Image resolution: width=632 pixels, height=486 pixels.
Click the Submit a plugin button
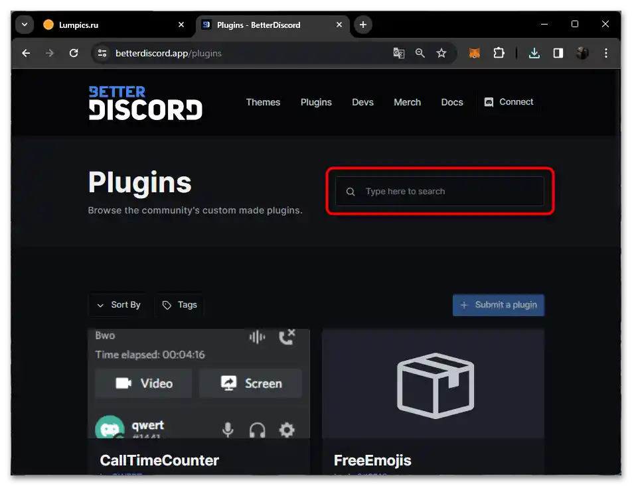tap(498, 305)
